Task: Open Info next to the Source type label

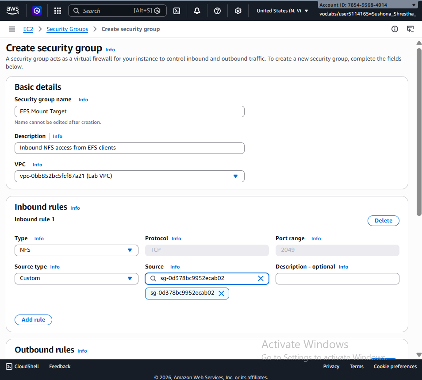Action: [x=55, y=267]
